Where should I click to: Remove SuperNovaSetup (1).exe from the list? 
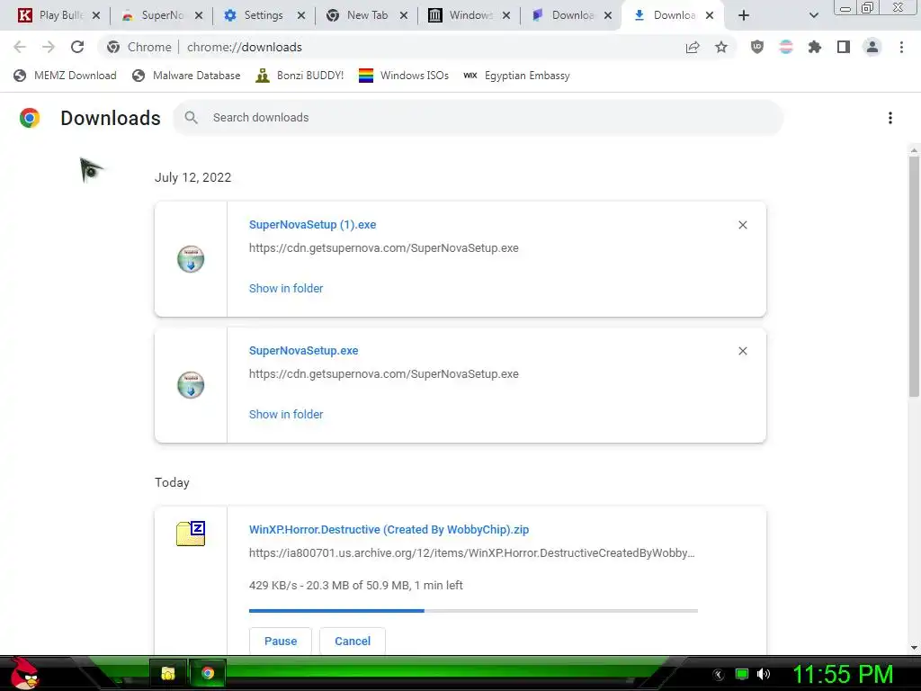click(x=743, y=225)
